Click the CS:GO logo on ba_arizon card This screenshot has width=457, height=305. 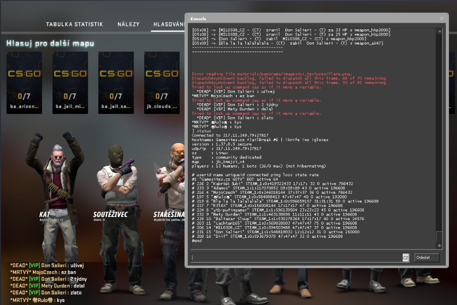click(24, 74)
